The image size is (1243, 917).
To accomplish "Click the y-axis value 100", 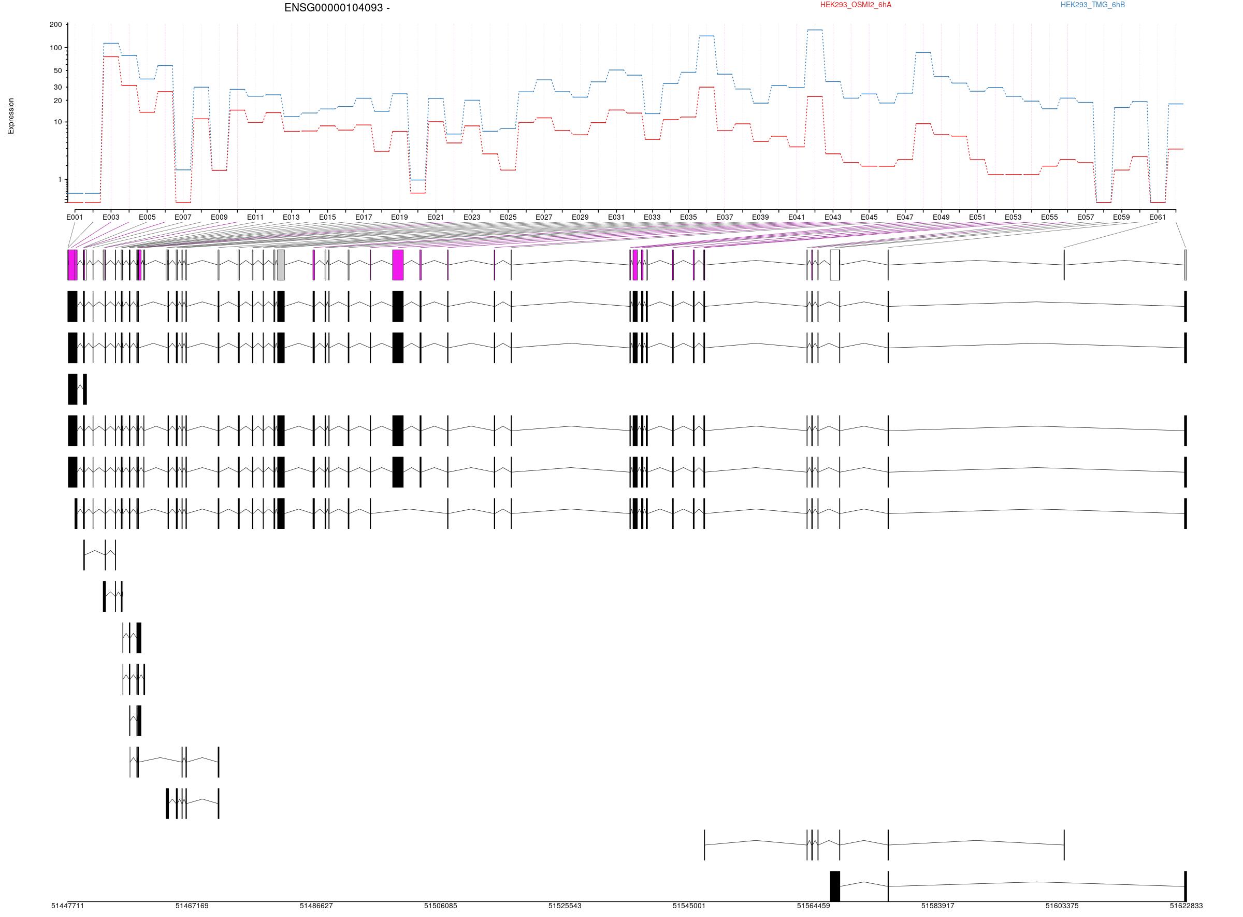I will click(55, 48).
